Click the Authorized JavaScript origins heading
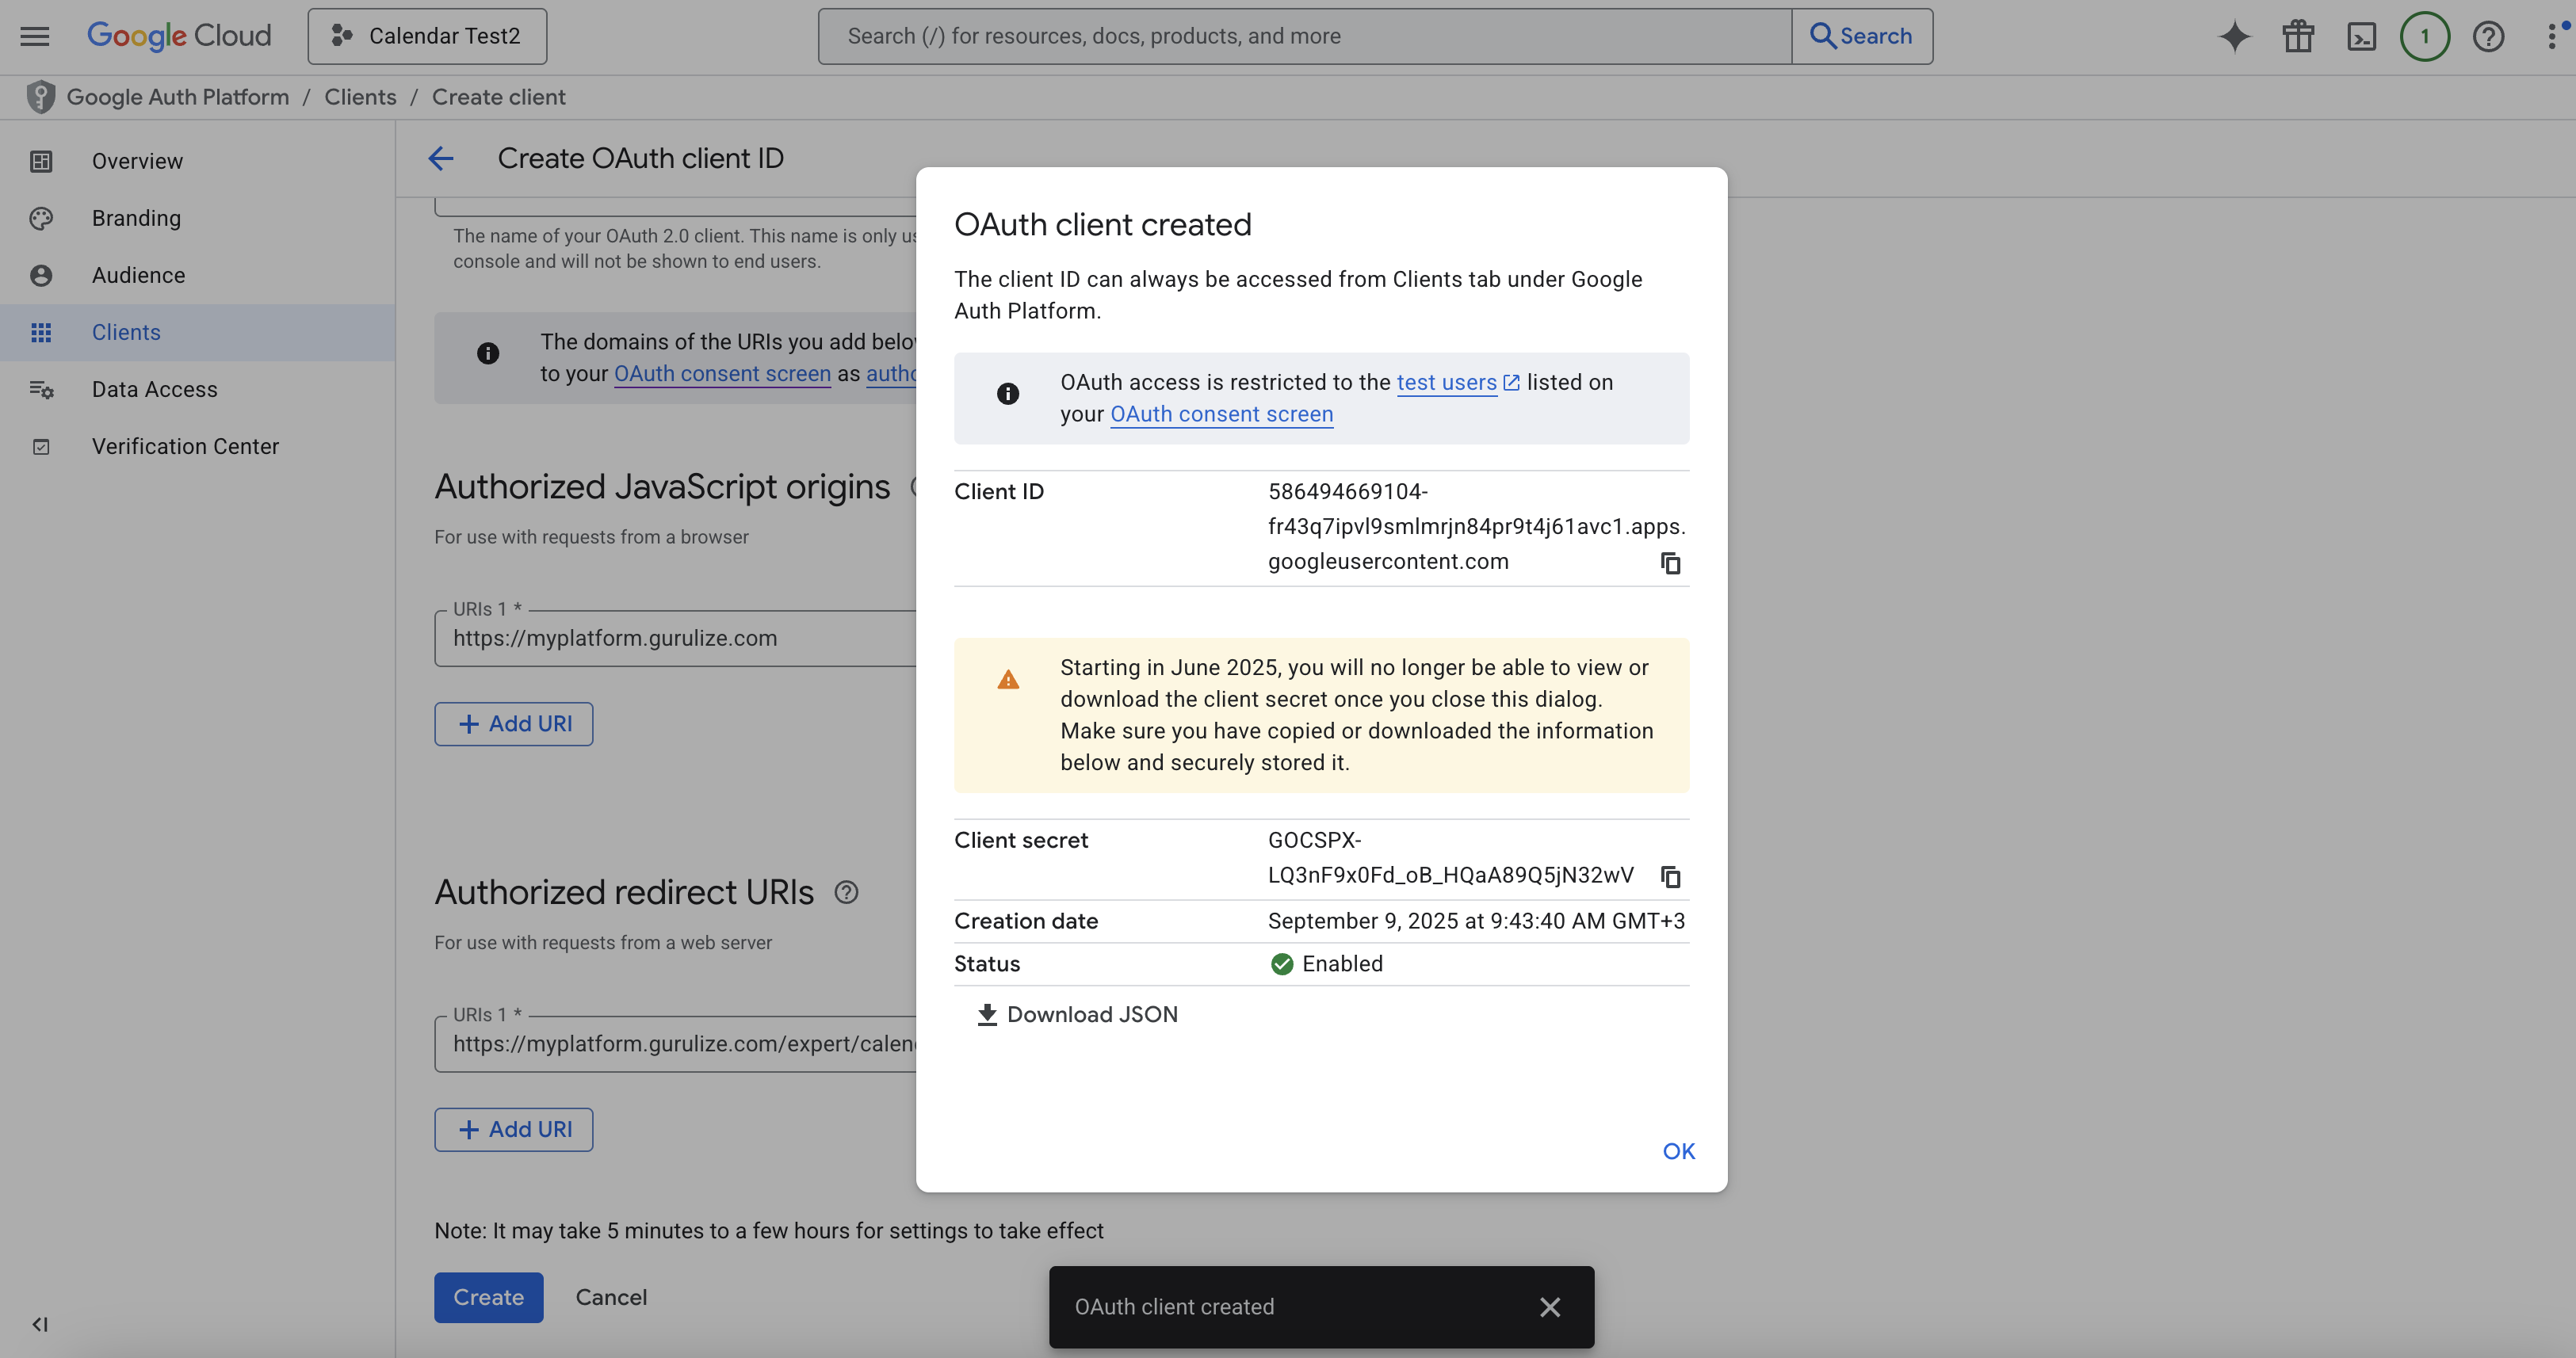The height and width of the screenshot is (1358, 2576). (662, 486)
